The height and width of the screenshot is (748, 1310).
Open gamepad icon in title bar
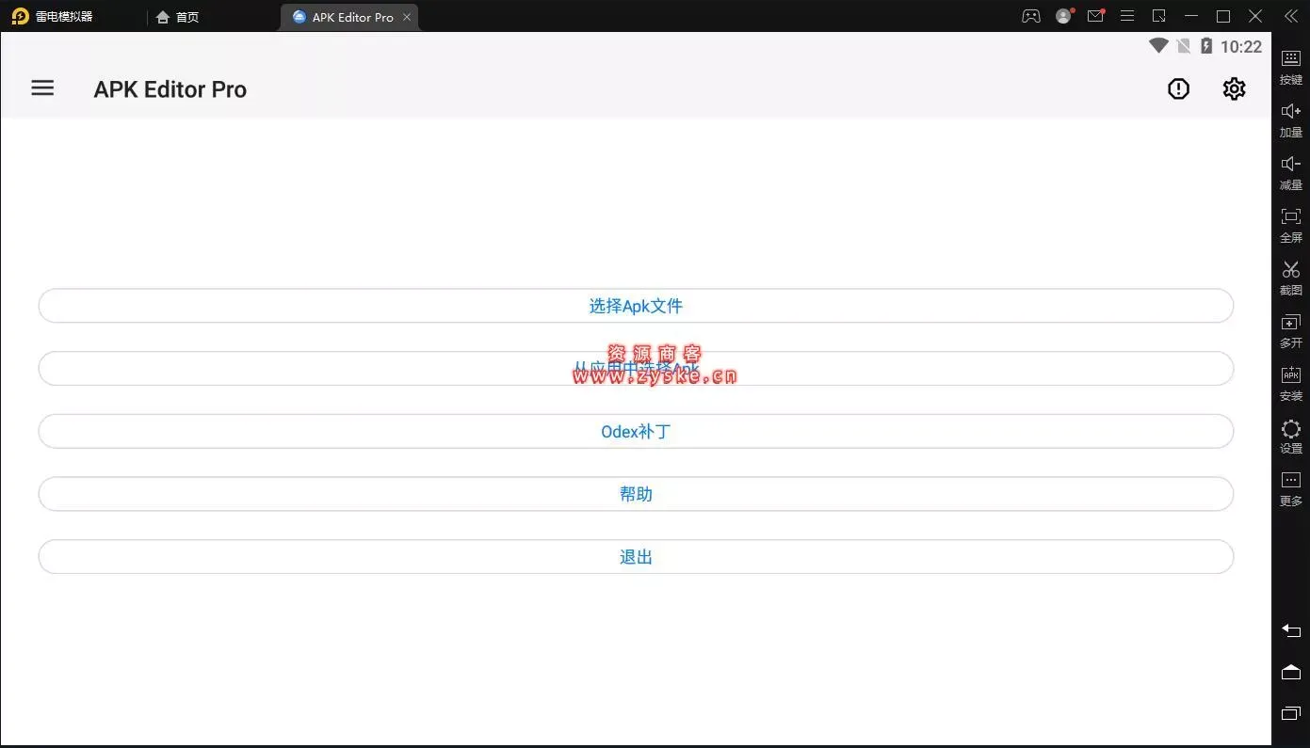(x=1031, y=16)
